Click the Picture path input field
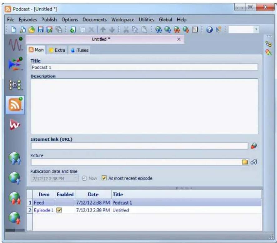 coord(136,162)
